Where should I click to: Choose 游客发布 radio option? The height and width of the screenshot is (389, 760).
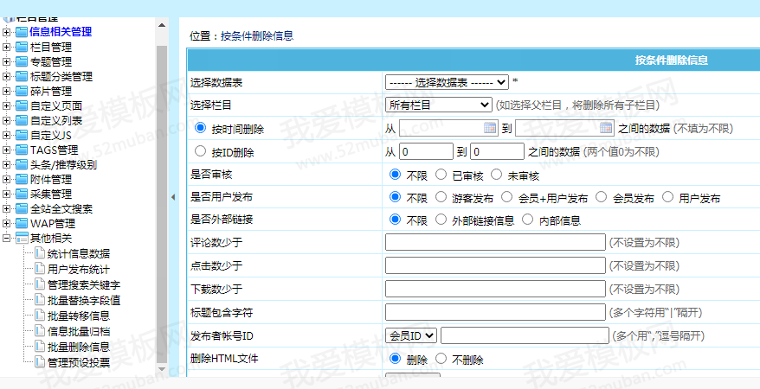coord(441,197)
